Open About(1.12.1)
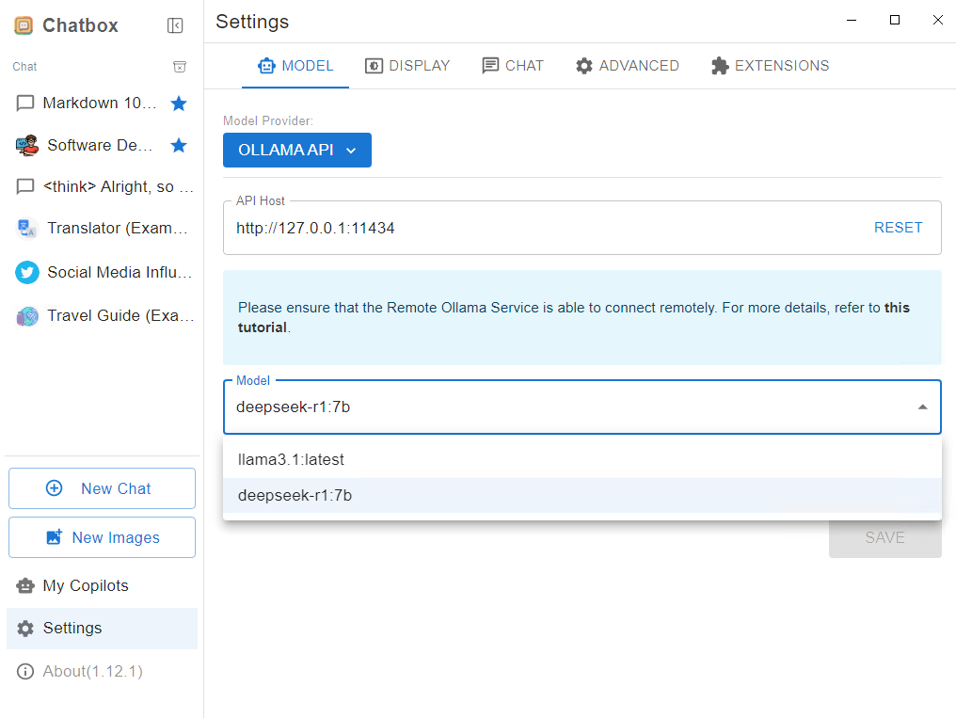The height and width of the screenshot is (718, 956). tap(102, 671)
